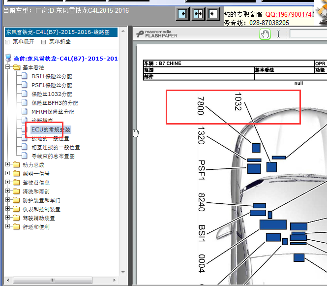Select the 动力总成 folder label
Image resolution: width=327 pixels, height=286 pixels.
(33, 165)
